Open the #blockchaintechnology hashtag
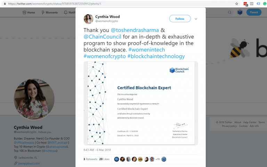This screenshot has height=167, width=267. coord(156,56)
